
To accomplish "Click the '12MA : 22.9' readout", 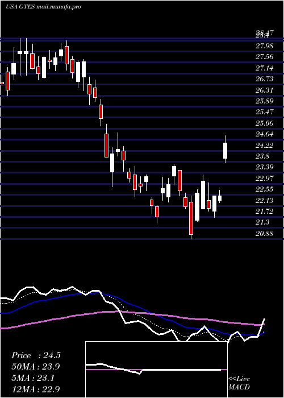I will coord(36,389).
